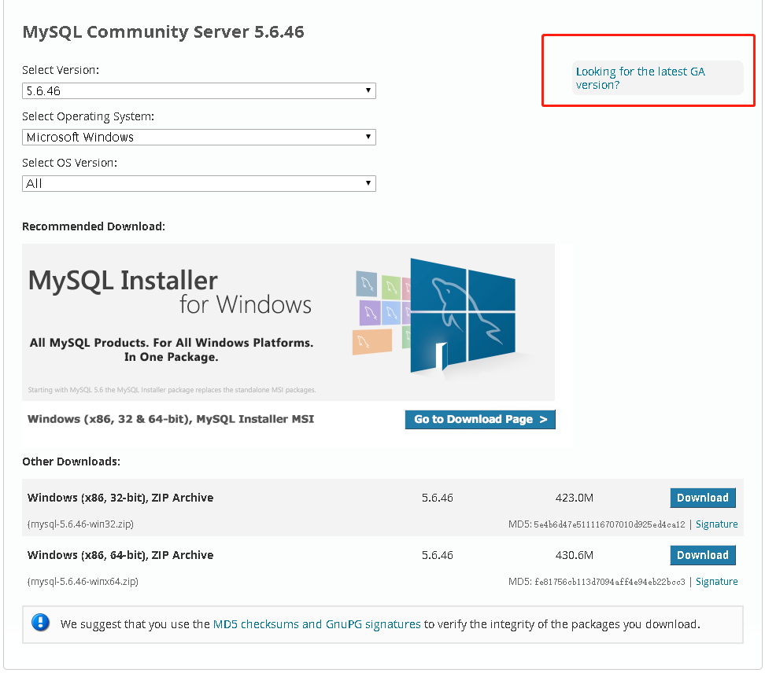This screenshot has width=765, height=673.
Task: Open MD5 checksums and GnuPG signatures link
Action: 316,624
